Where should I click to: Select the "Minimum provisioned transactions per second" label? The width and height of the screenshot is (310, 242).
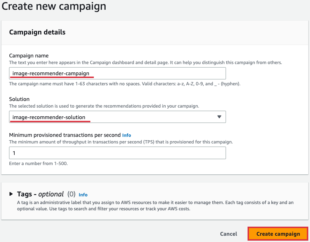point(65,135)
